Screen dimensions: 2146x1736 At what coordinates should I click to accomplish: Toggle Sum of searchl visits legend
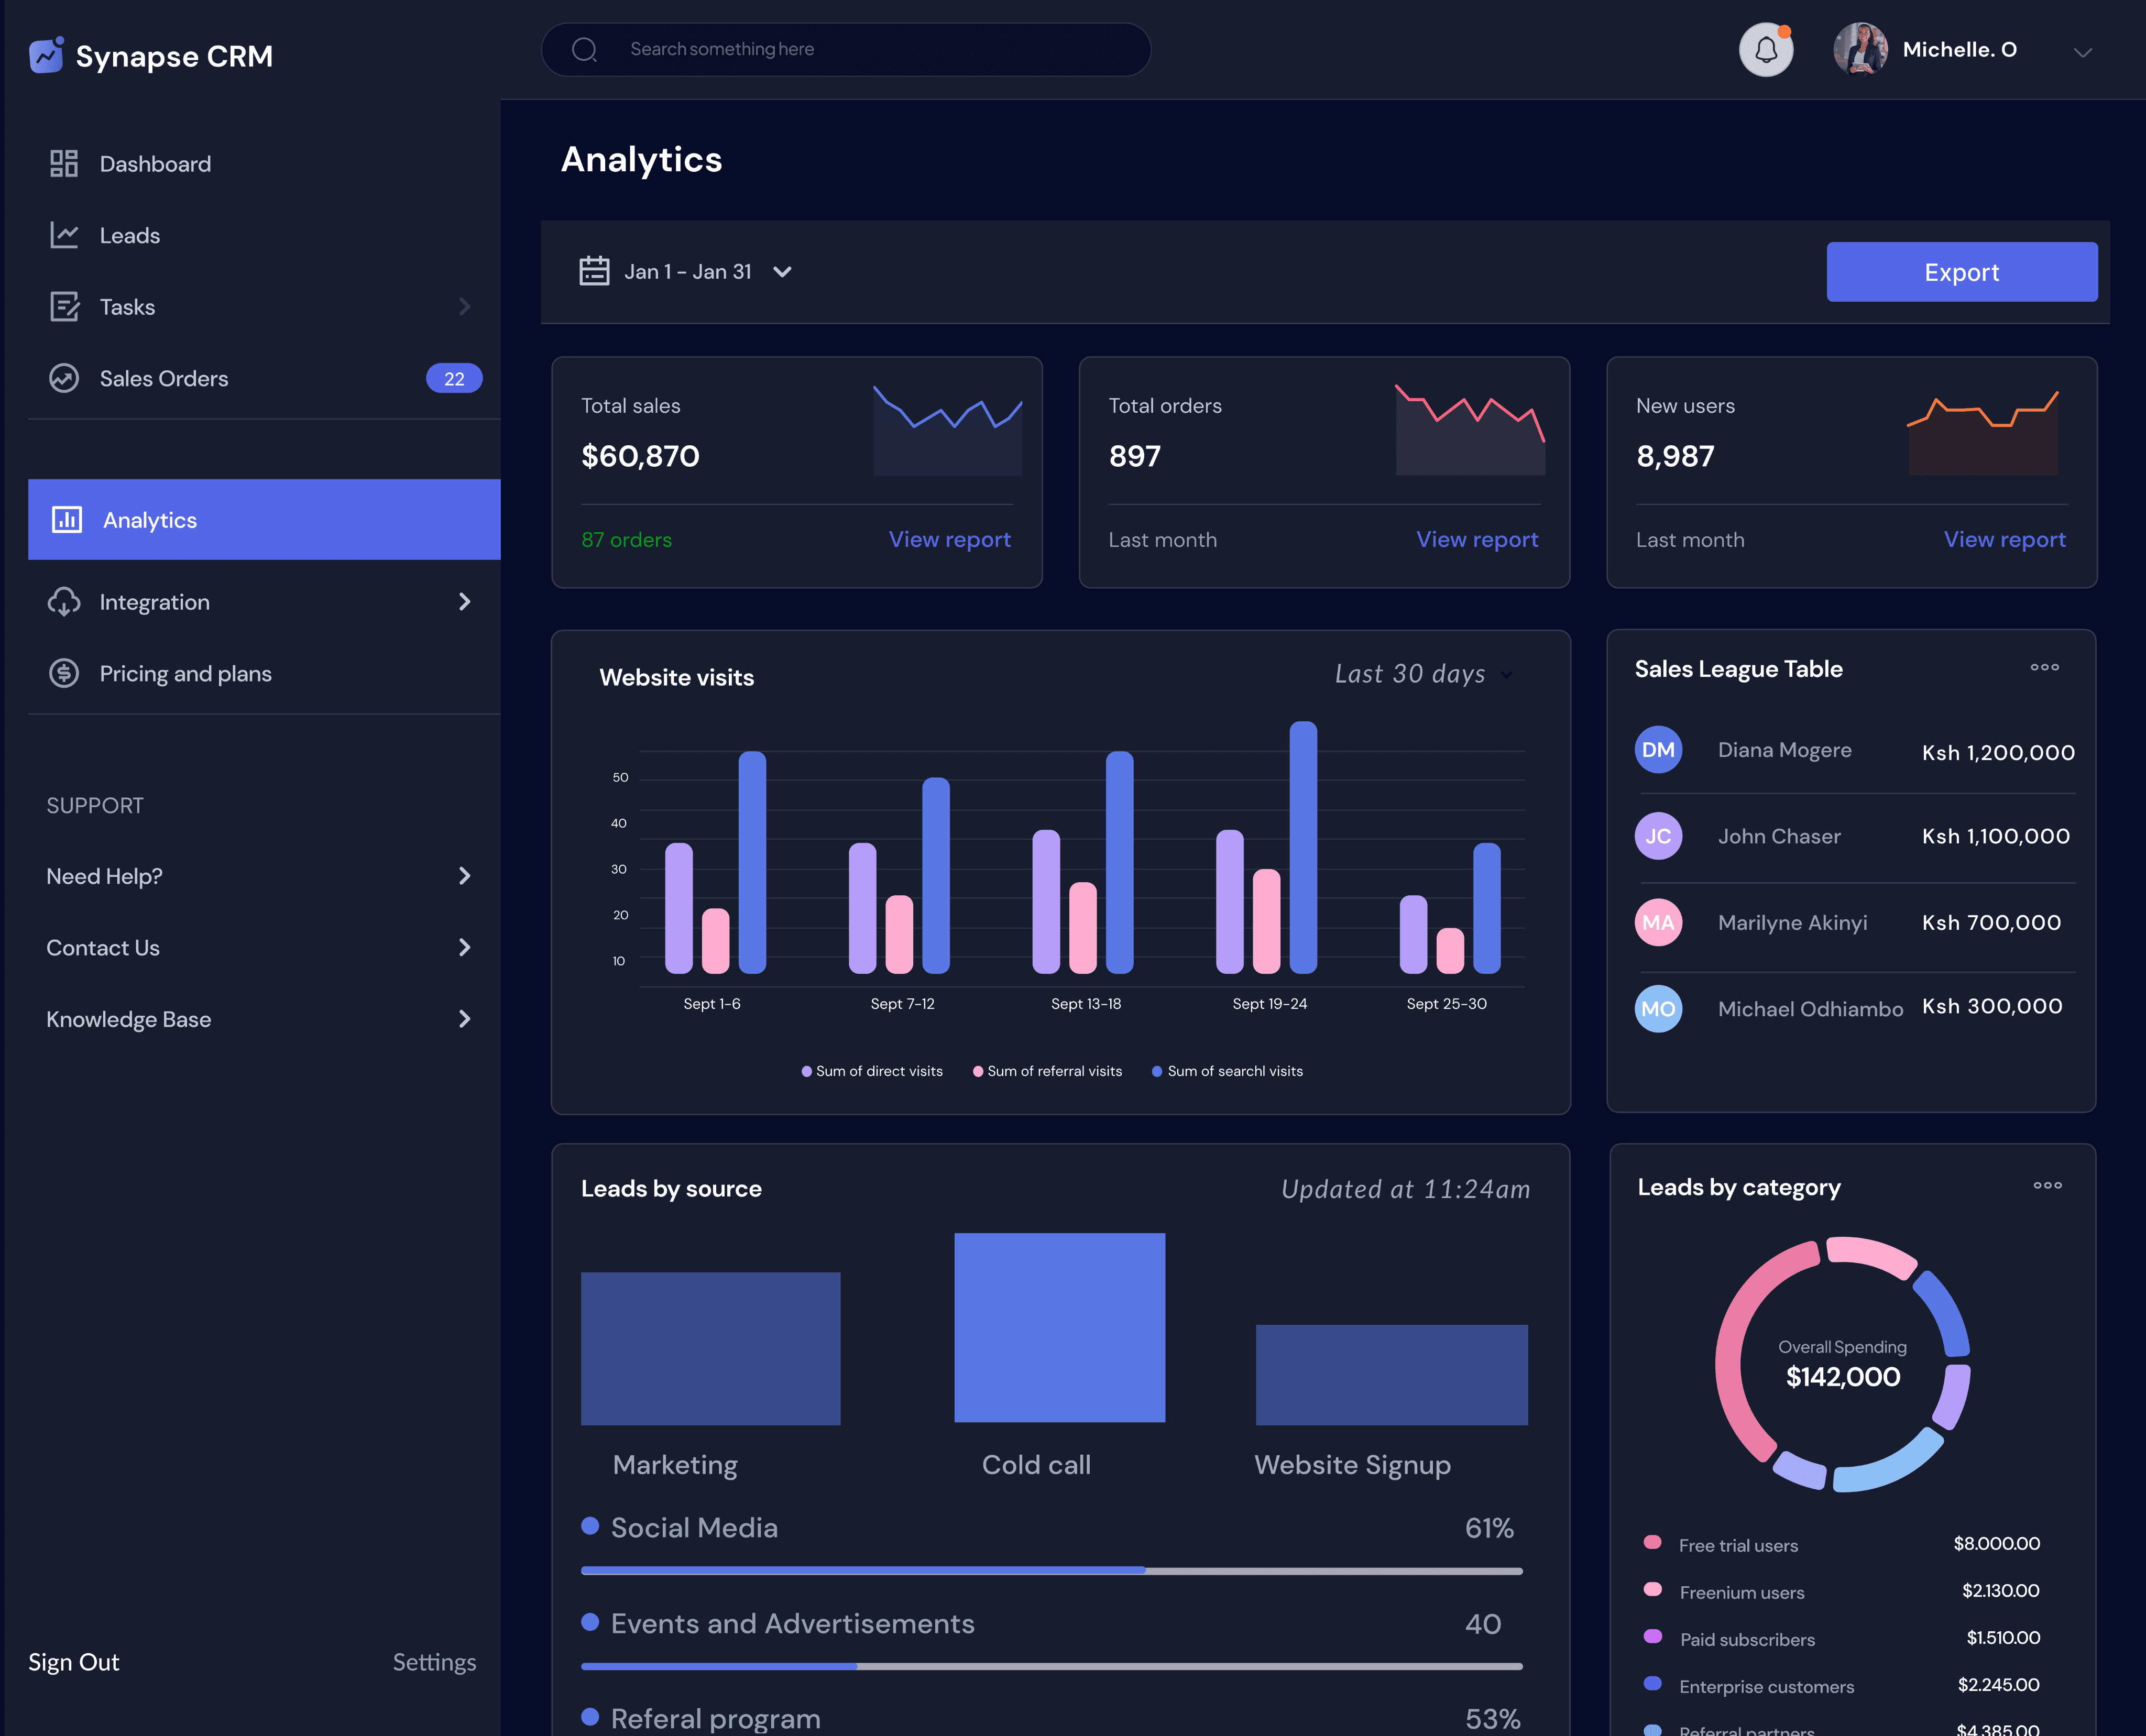click(1227, 1071)
